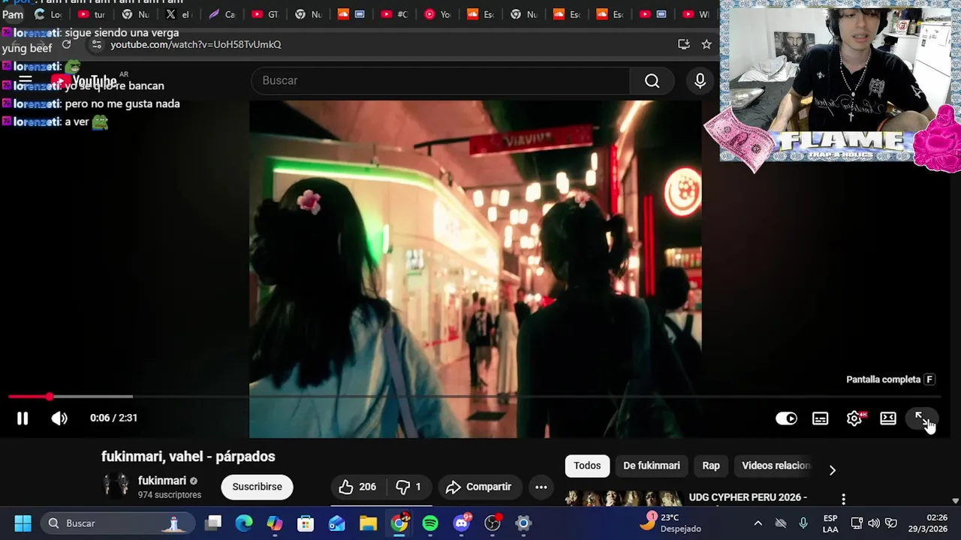
Task: Open the install app icon in address bar
Action: [683, 44]
